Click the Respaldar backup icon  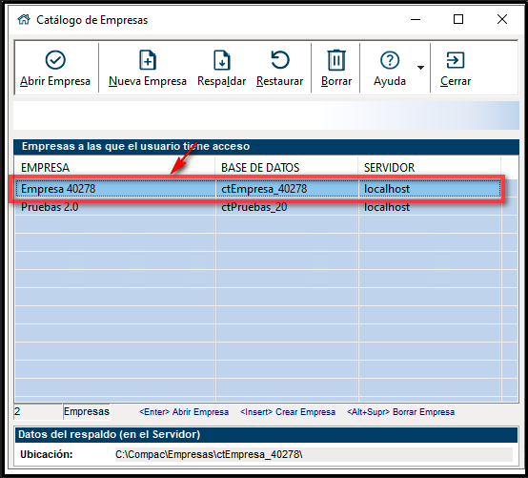click(221, 60)
